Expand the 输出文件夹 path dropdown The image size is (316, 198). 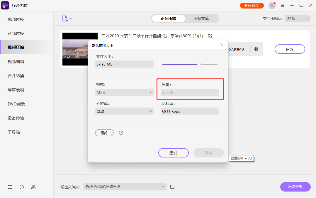pos(125,187)
